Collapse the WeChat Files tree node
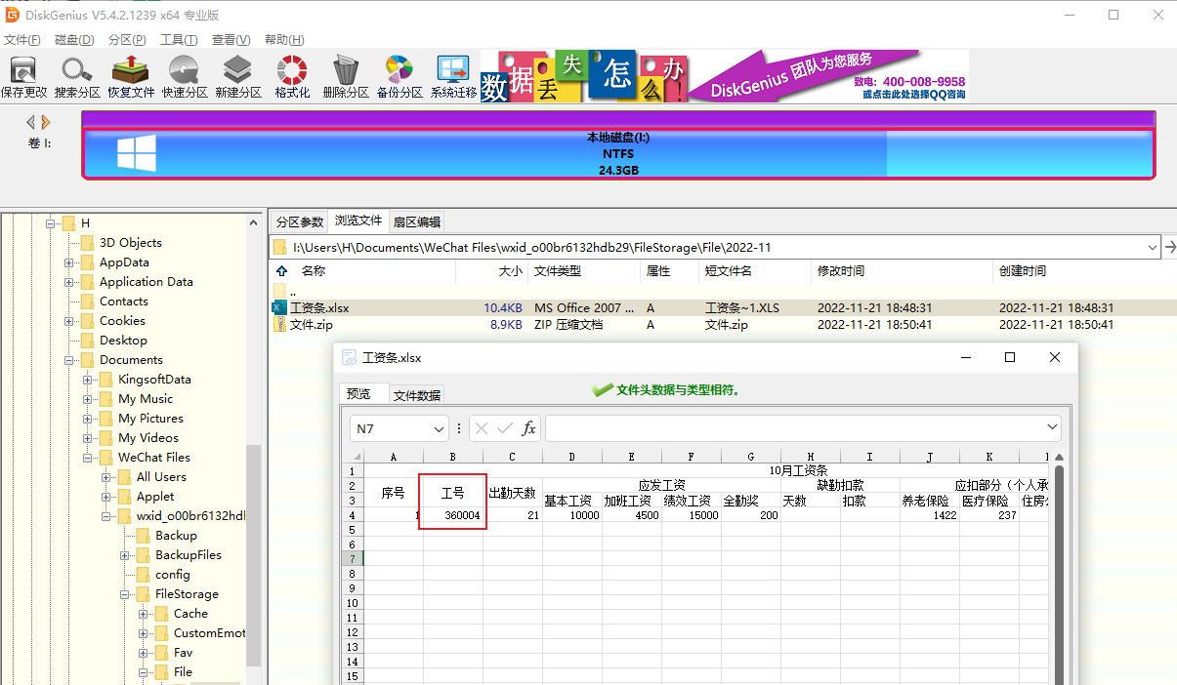 pos(89,458)
